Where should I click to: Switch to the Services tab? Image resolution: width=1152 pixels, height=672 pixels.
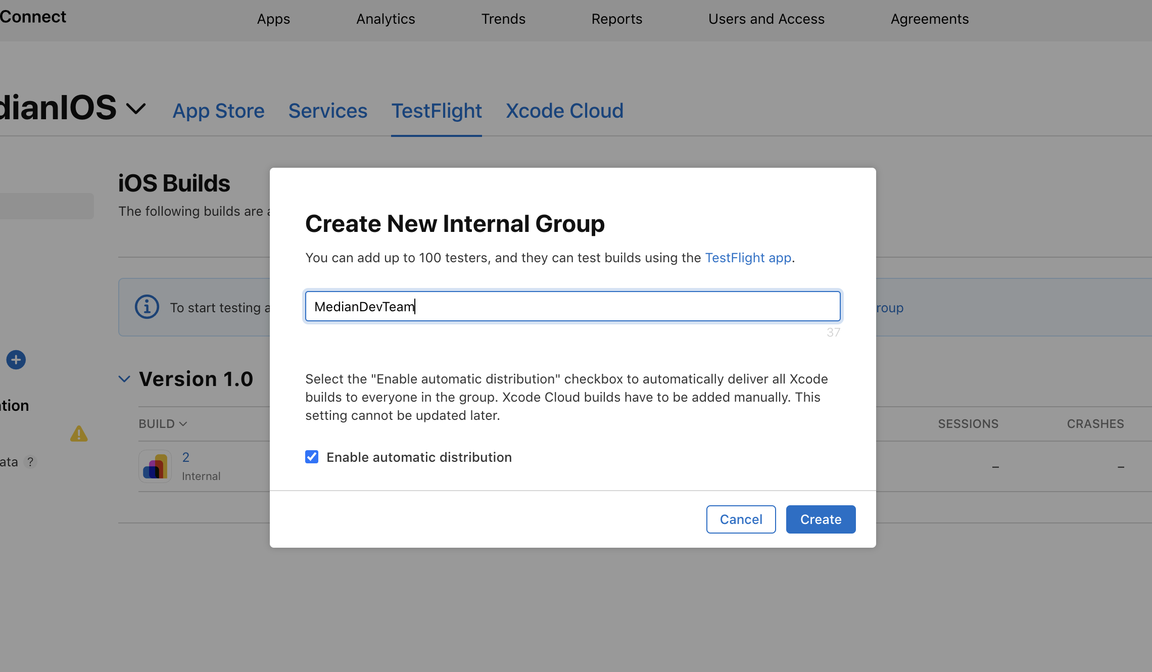pyautogui.click(x=327, y=111)
